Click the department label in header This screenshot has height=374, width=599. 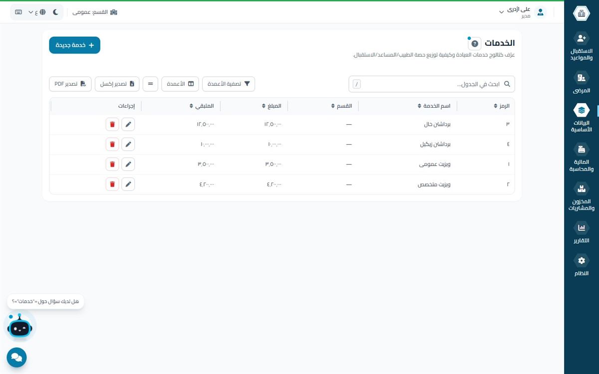click(90, 12)
